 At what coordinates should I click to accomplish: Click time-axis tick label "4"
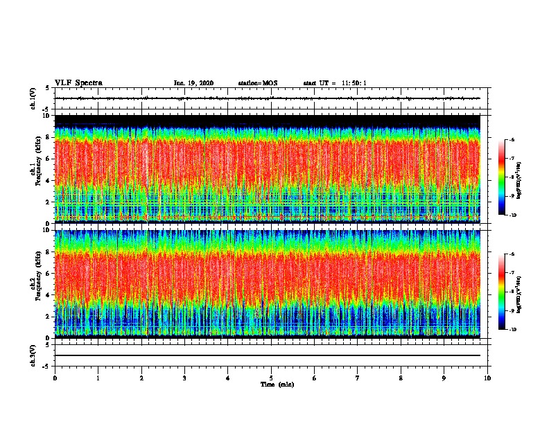click(x=228, y=378)
